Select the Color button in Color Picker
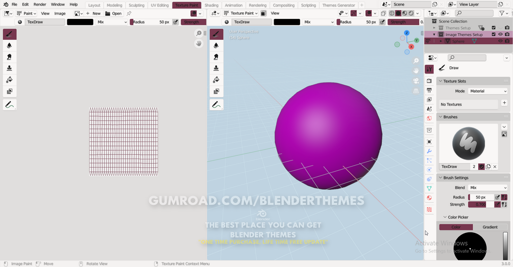This screenshot has width=513, height=267. coord(456,227)
